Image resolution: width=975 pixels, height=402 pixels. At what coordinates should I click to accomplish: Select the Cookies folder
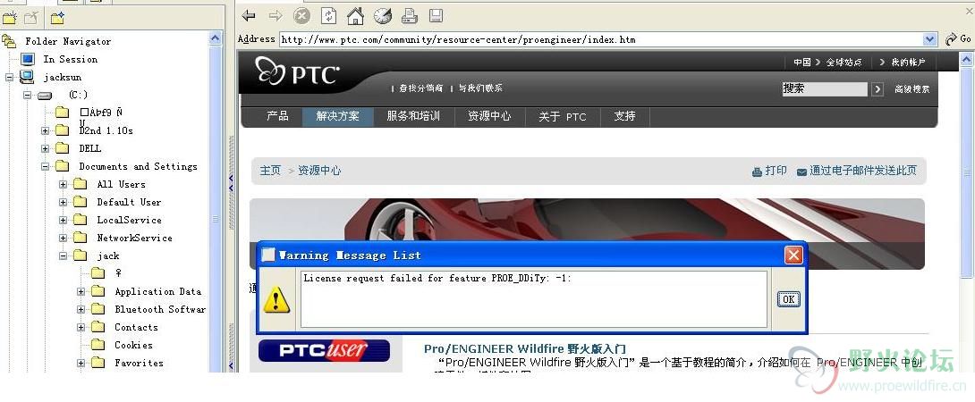coord(133,345)
